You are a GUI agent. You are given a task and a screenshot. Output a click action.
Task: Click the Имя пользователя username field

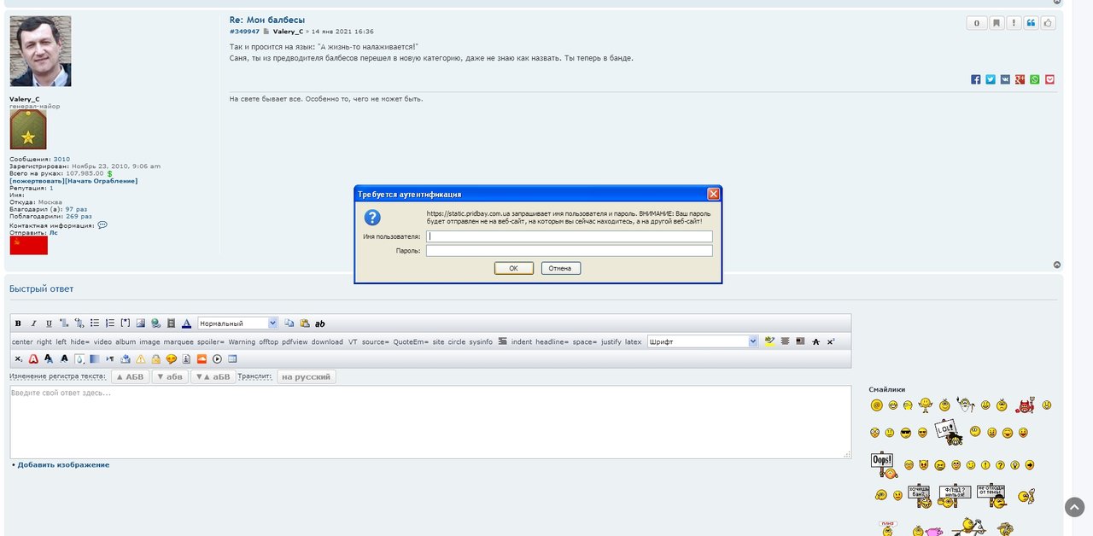click(569, 236)
